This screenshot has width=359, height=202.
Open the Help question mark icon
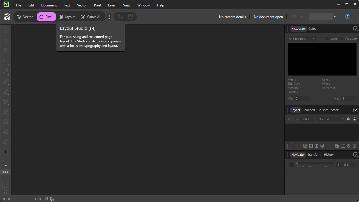(348, 17)
